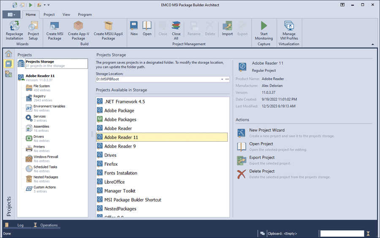Screen dimensions: 380x238
Task: Select Adobe Package in storage list
Action: coord(162,110)
